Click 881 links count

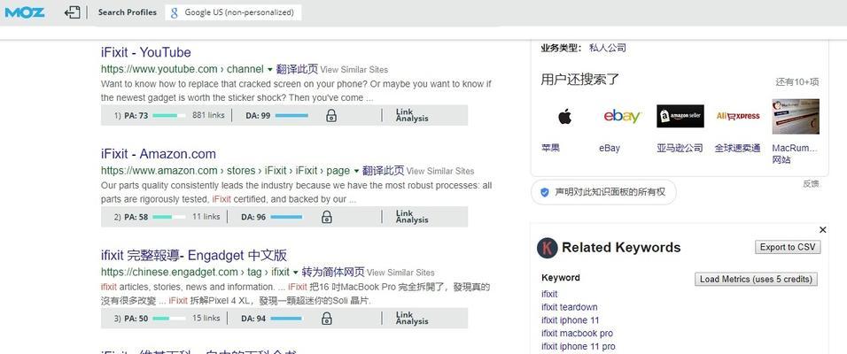208,115
